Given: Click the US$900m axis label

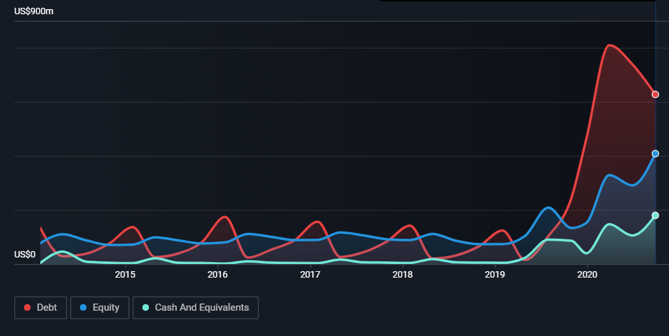Looking at the screenshot, I should tap(34, 12).
